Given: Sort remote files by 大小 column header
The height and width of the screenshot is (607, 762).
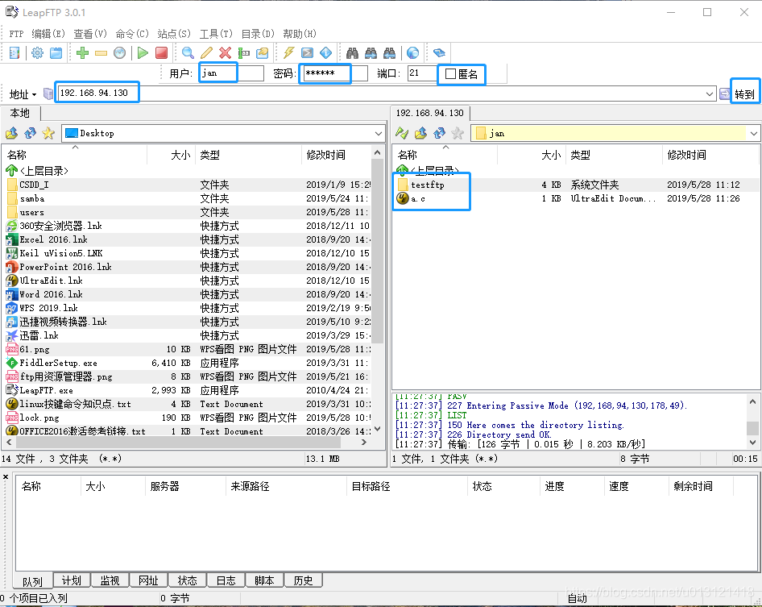Looking at the screenshot, I should pos(551,155).
